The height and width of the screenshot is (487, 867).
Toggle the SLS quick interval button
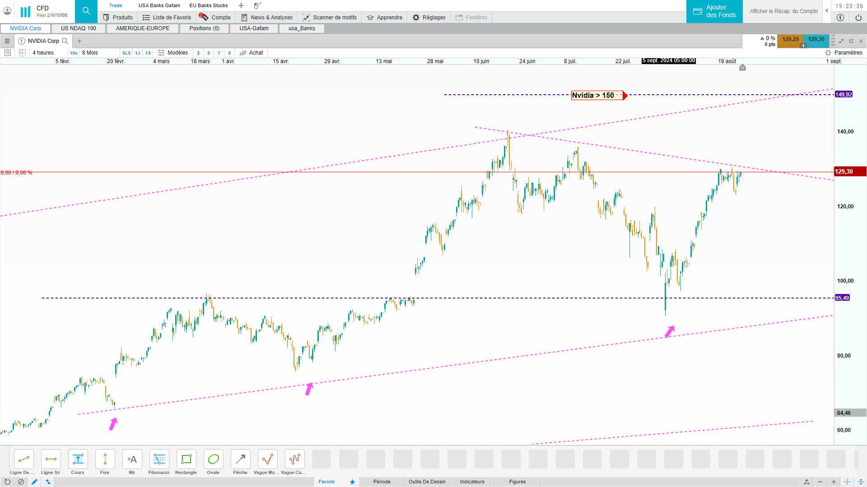126,53
